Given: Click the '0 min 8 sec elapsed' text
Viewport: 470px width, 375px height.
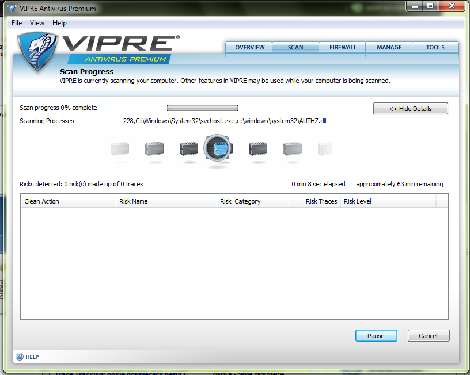Looking at the screenshot, I should coord(319,185).
